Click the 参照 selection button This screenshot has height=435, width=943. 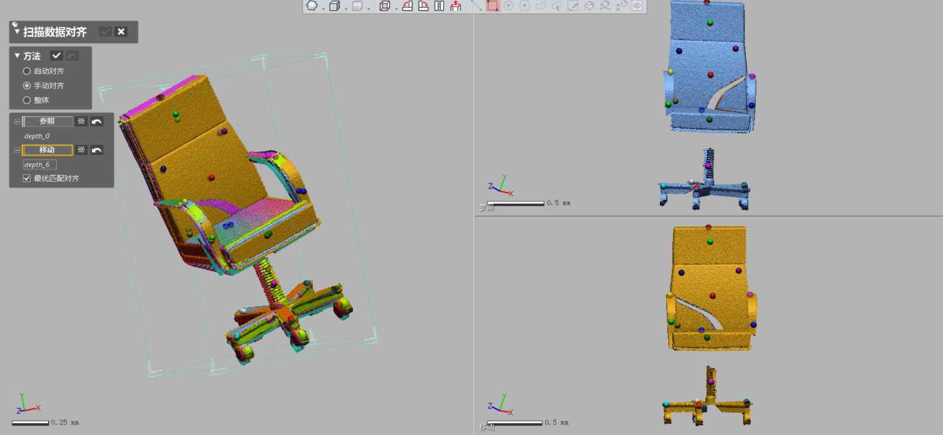(47, 122)
